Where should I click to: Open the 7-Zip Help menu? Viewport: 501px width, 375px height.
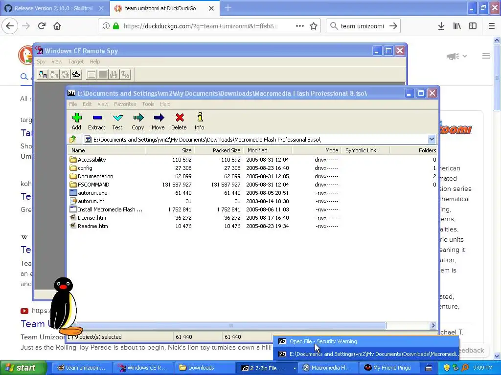click(x=165, y=104)
